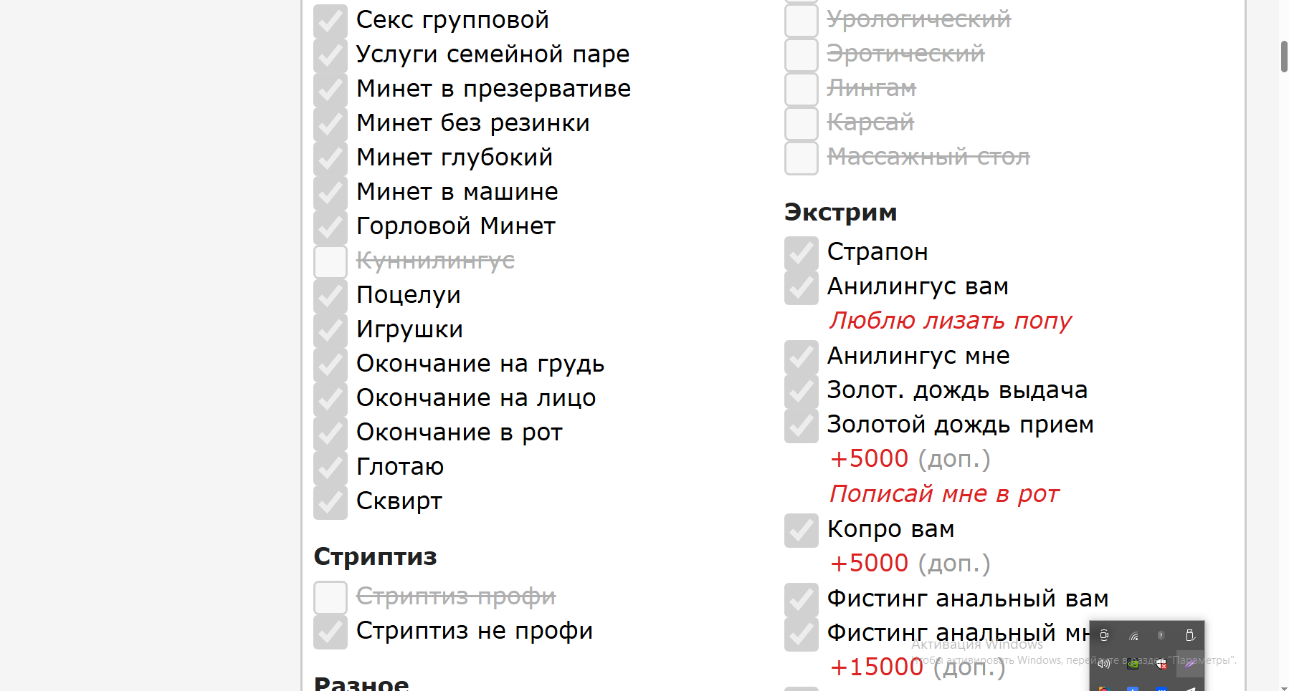Click the shield with red X icon
Screen dimensions: 1289x691
click(x=1161, y=664)
